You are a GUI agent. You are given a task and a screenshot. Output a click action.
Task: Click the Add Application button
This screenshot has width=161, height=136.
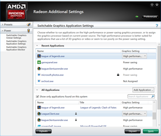143,90
